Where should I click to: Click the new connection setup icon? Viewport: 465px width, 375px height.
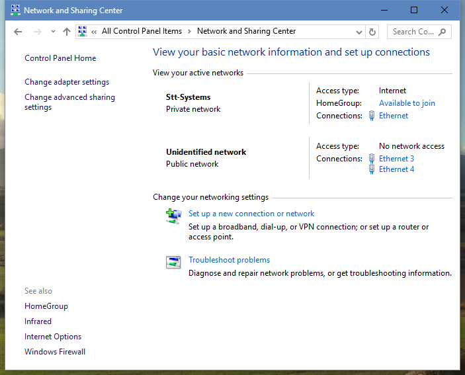click(173, 216)
